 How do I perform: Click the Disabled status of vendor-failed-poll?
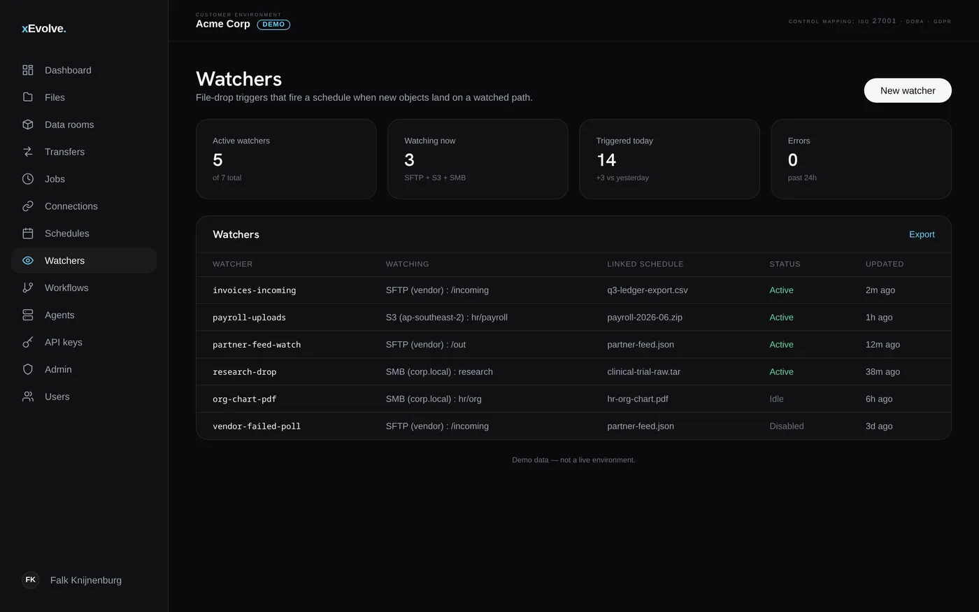coord(787,427)
